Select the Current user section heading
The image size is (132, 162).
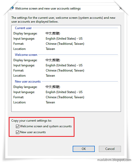(x=23, y=28)
